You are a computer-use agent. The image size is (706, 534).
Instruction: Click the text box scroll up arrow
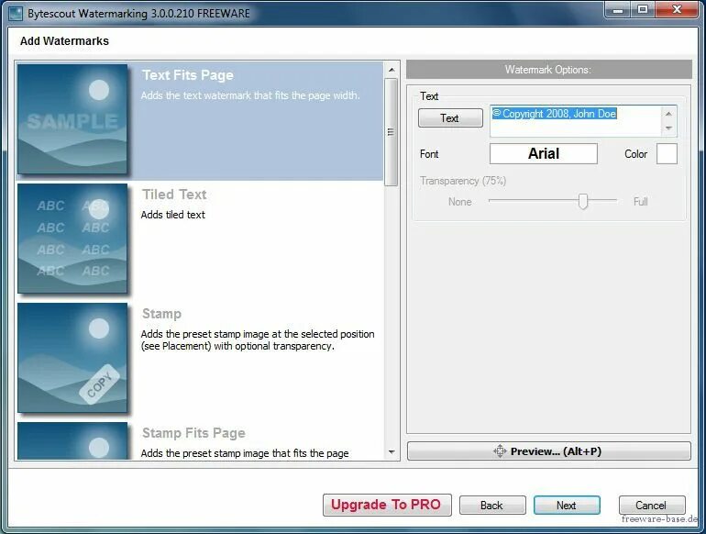click(668, 114)
